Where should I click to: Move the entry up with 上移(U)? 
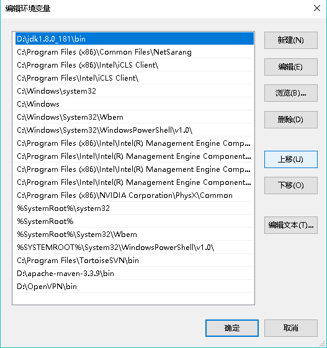click(x=291, y=159)
